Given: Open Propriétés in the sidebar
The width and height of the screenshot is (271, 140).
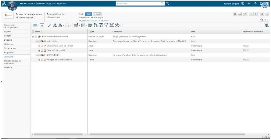Looking at the screenshot, I should [9, 52].
